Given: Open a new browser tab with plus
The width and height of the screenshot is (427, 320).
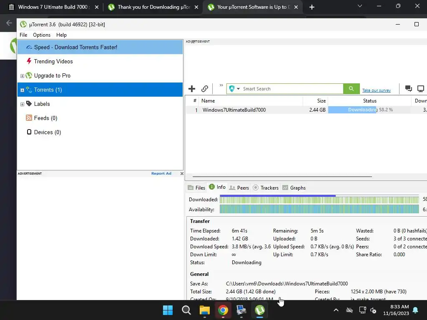Looking at the screenshot, I should pos(312,7).
